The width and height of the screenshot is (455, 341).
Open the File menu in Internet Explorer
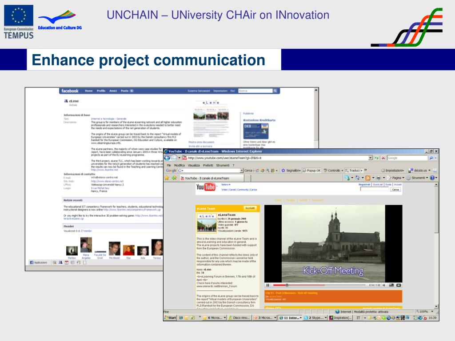(169, 165)
